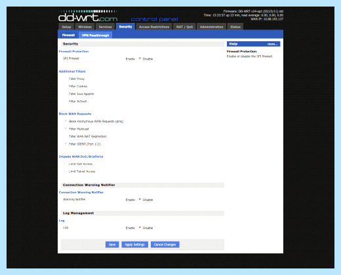341x275 pixels.
Task: Select Disable for Warning Notifier
Action: coord(140,200)
